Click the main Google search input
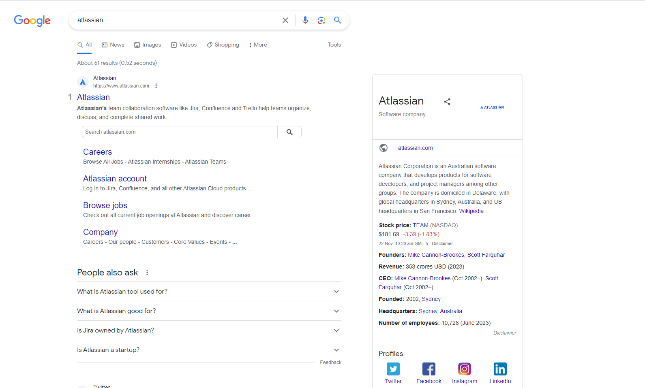Viewport: 645px width, 388px height. point(176,20)
